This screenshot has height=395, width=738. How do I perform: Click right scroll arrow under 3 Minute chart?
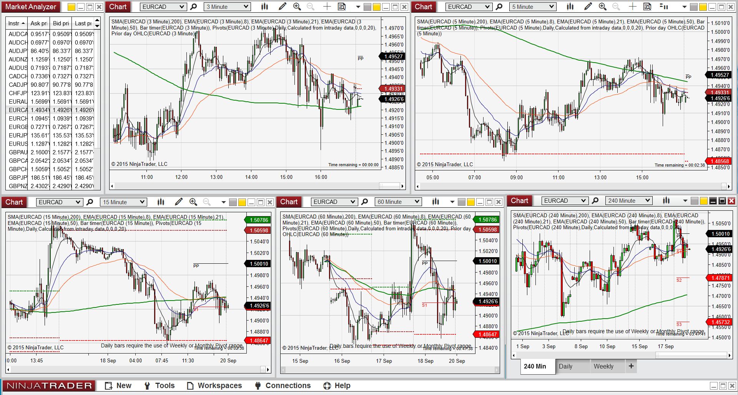(402, 186)
